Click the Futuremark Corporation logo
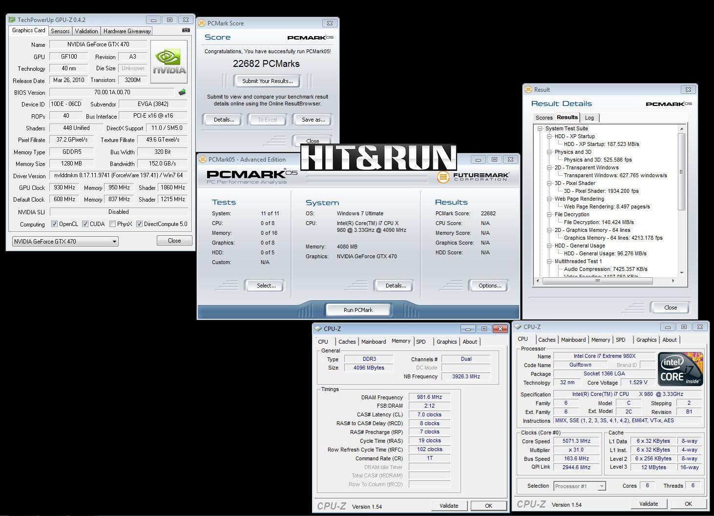714x516 pixels. click(473, 177)
